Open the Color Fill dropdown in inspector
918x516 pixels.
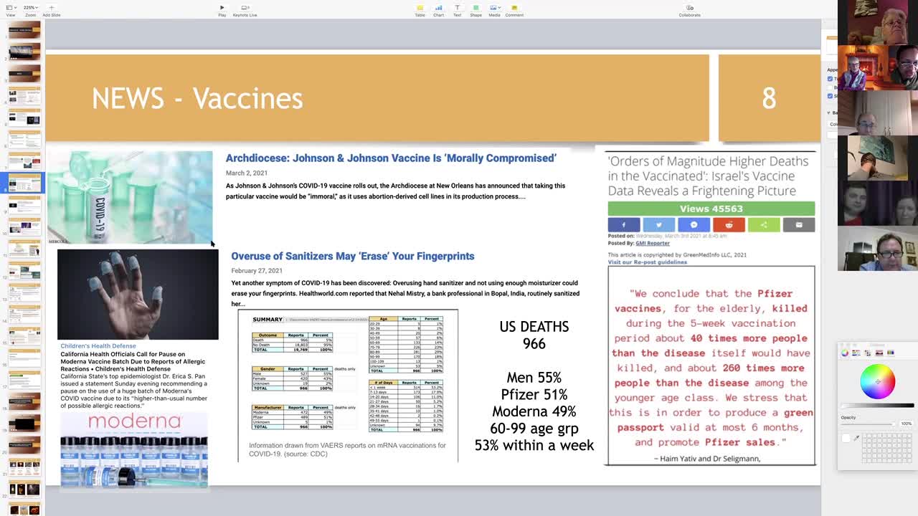[x=833, y=124]
